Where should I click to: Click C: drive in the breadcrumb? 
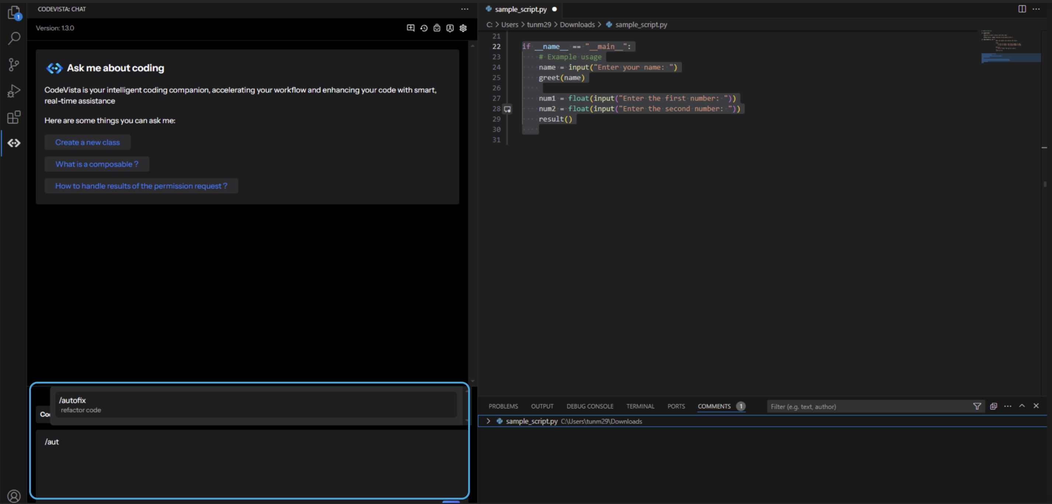point(489,24)
